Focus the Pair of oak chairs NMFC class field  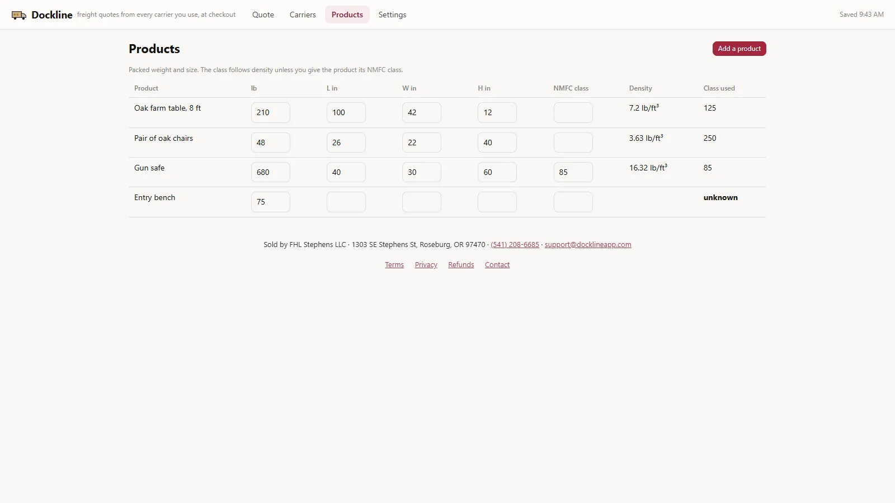pyautogui.click(x=573, y=143)
